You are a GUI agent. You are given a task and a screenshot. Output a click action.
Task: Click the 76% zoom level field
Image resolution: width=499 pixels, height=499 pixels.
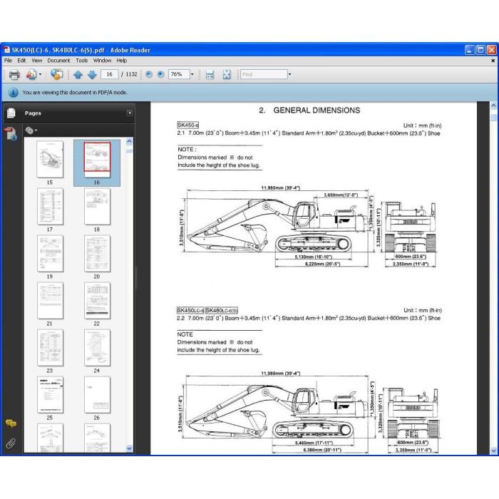(179, 74)
